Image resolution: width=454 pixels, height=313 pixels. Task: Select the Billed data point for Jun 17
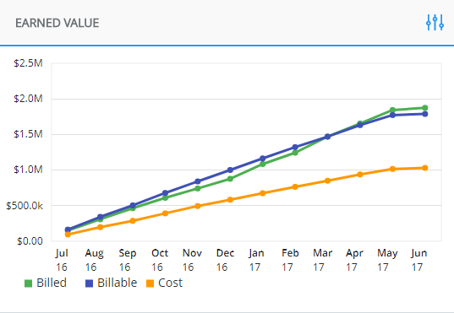pos(424,108)
